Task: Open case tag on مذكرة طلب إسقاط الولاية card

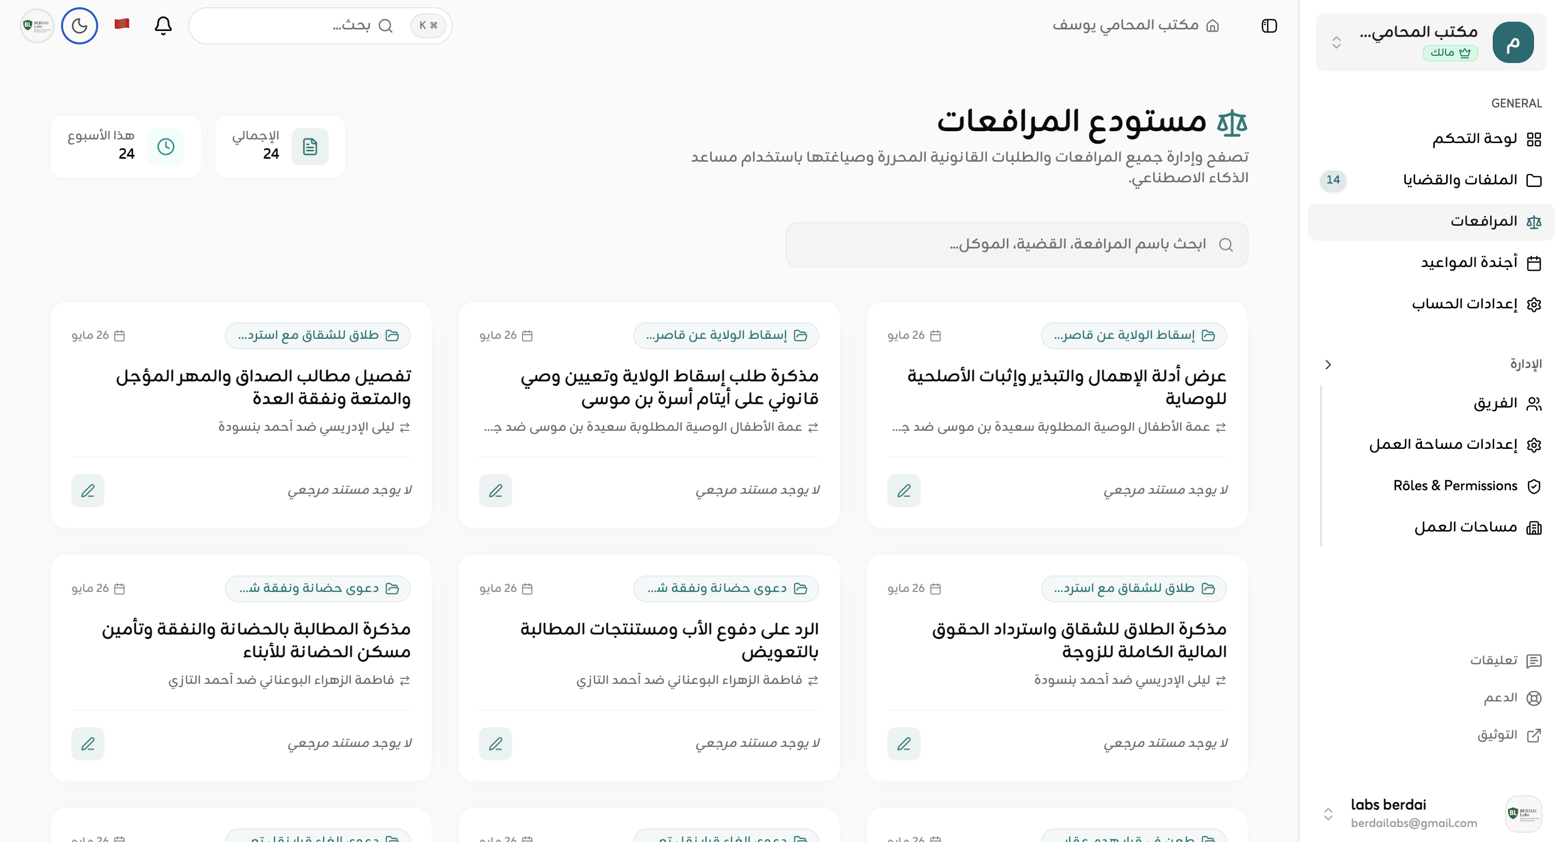Action: [726, 335]
